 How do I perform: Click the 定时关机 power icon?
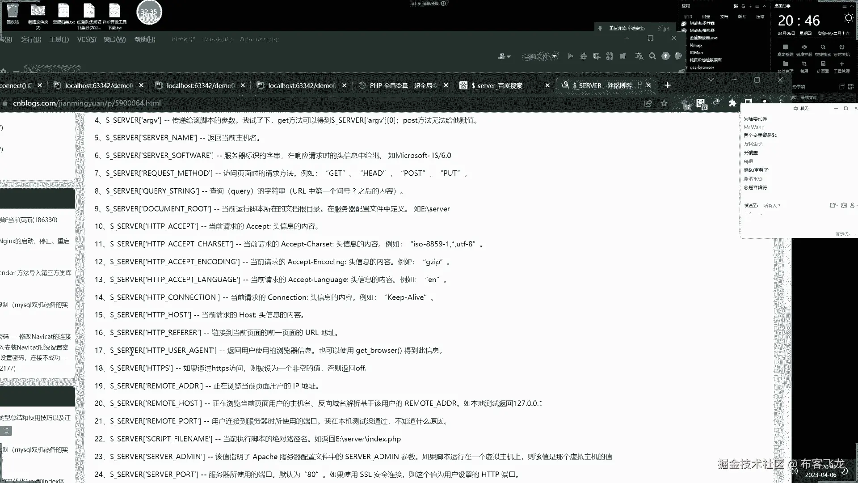click(x=841, y=47)
